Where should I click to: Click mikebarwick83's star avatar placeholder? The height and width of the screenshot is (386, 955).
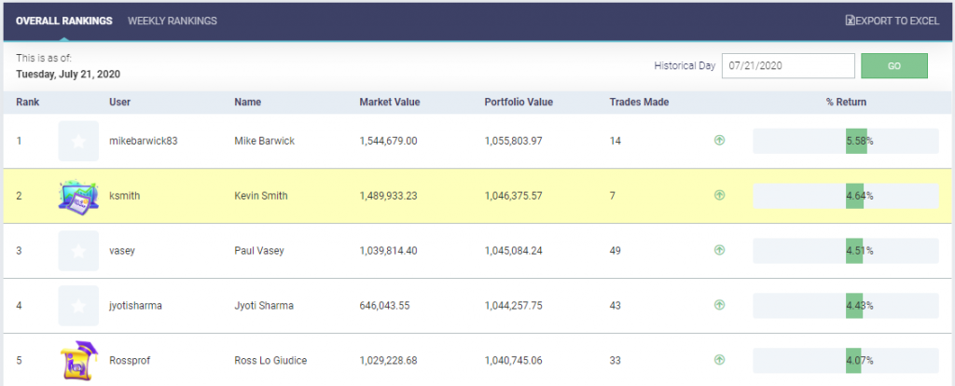[78, 141]
